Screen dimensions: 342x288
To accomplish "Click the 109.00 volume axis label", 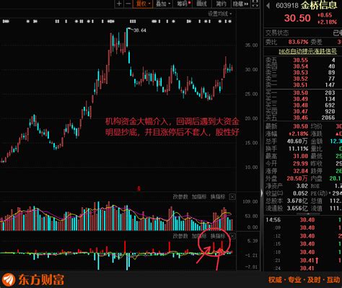I will 250,201.
